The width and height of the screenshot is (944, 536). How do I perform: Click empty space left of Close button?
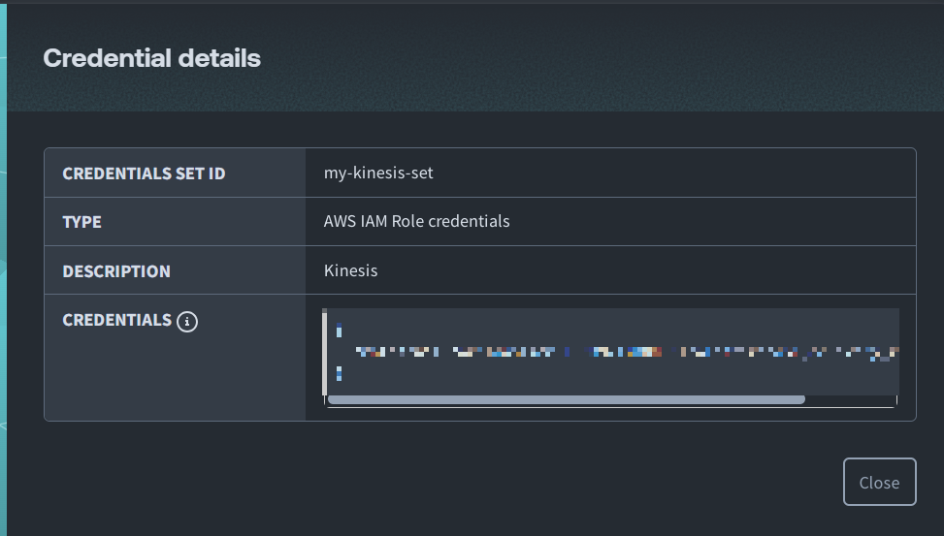click(582, 483)
